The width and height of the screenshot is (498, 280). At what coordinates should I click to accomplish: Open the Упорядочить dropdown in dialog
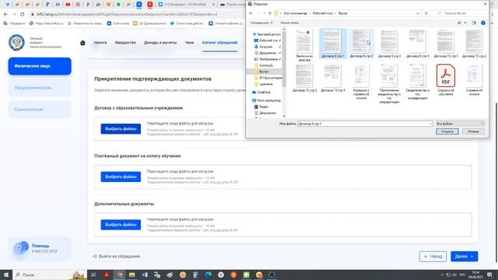coord(261,23)
